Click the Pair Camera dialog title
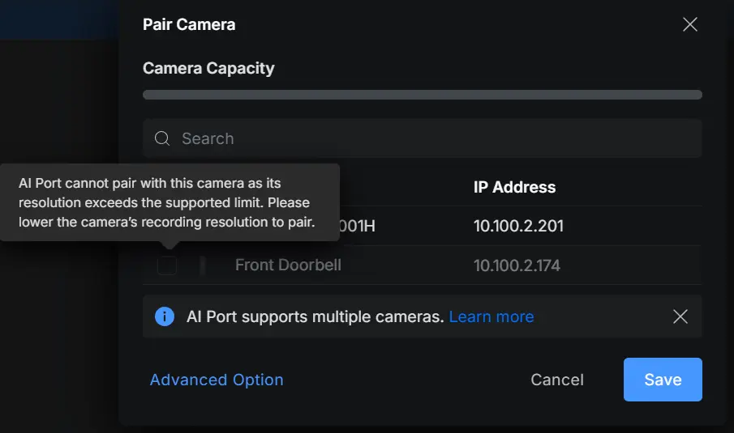 (x=189, y=24)
